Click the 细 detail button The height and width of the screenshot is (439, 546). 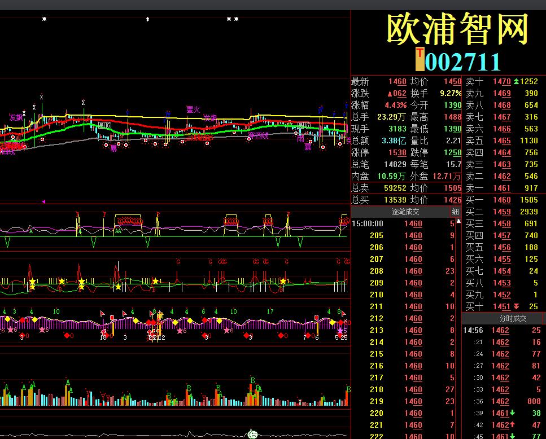[x=456, y=212]
